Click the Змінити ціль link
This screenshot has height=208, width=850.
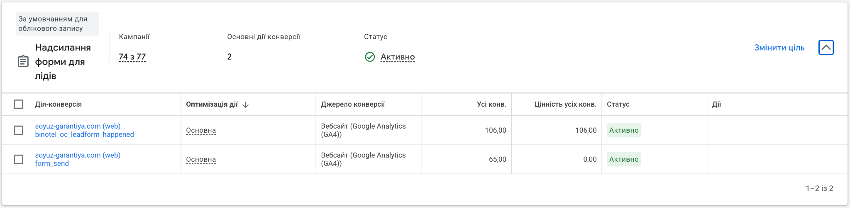coord(779,48)
